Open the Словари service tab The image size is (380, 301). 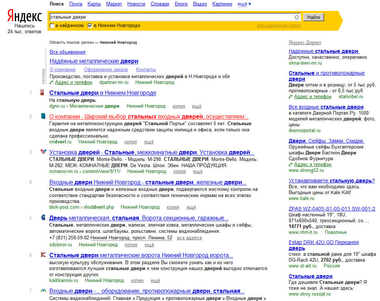[160, 4]
